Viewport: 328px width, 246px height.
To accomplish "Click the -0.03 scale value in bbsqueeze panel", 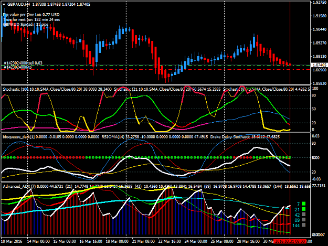I will [x=316, y=179].
